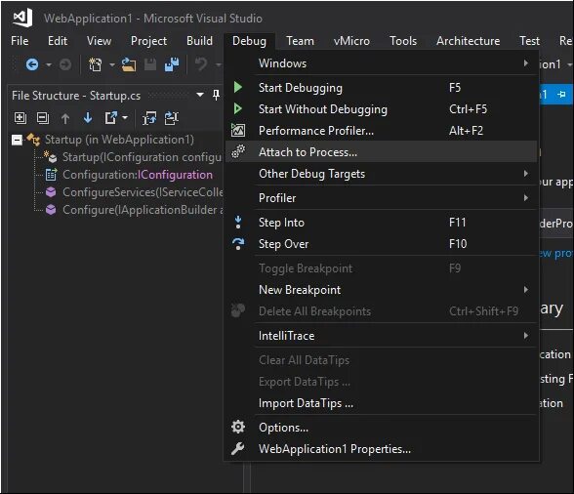
Task: Click the Options gear icon
Action: [238, 427]
